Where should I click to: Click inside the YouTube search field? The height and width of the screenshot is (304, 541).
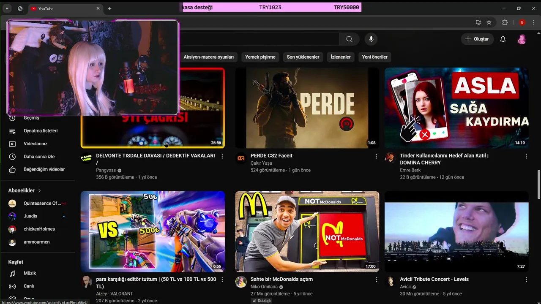click(259, 39)
